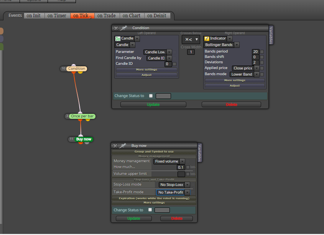Click the green Candle icon in Left Operand
Viewport: 324px width, 235px height.
click(x=118, y=39)
